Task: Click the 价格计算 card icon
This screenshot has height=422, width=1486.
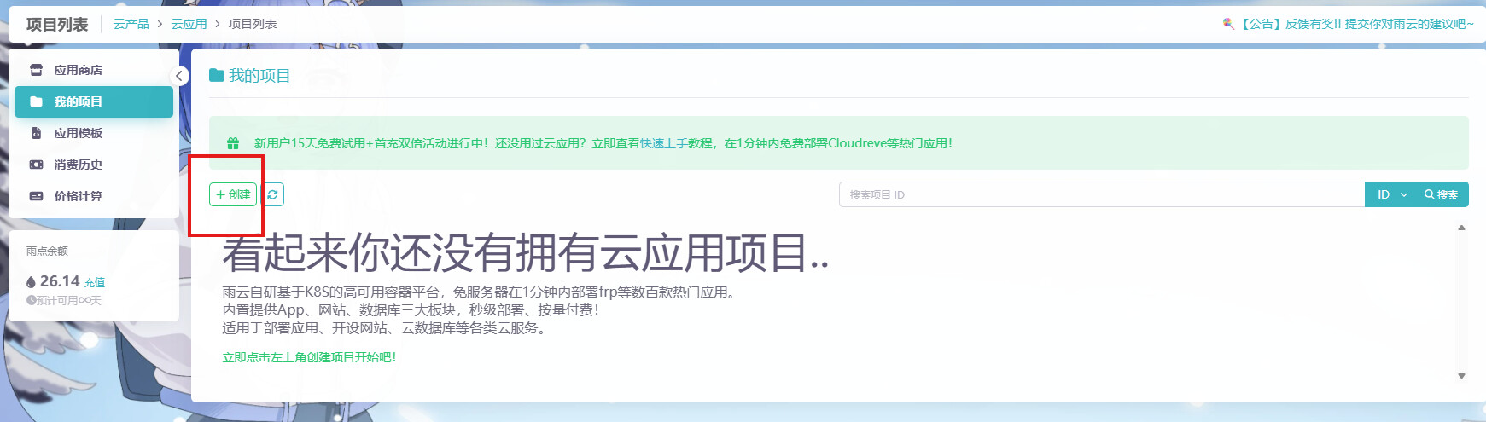Action: point(36,196)
